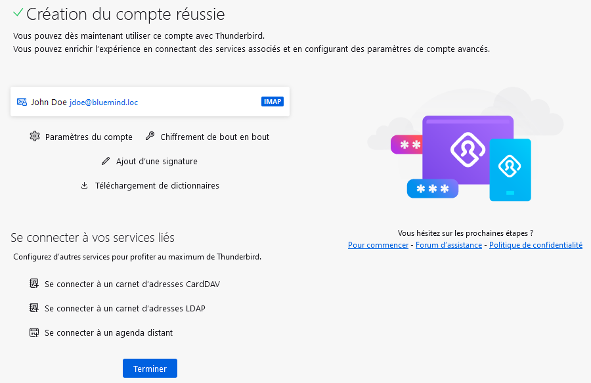Viewport: 591px width, 383px height.
Task: Click the green success checkmark icon
Action: (x=17, y=12)
